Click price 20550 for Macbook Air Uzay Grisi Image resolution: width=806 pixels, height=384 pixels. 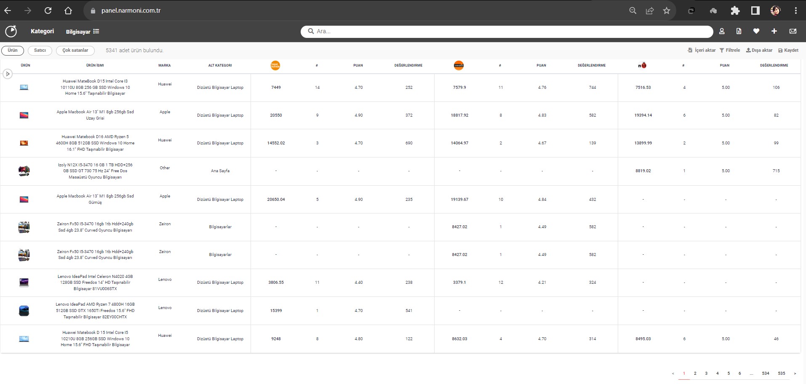[x=276, y=115]
